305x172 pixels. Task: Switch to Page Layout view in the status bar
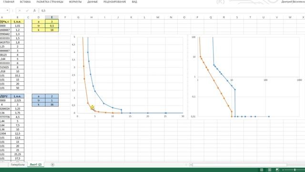(x=269, y=170)
